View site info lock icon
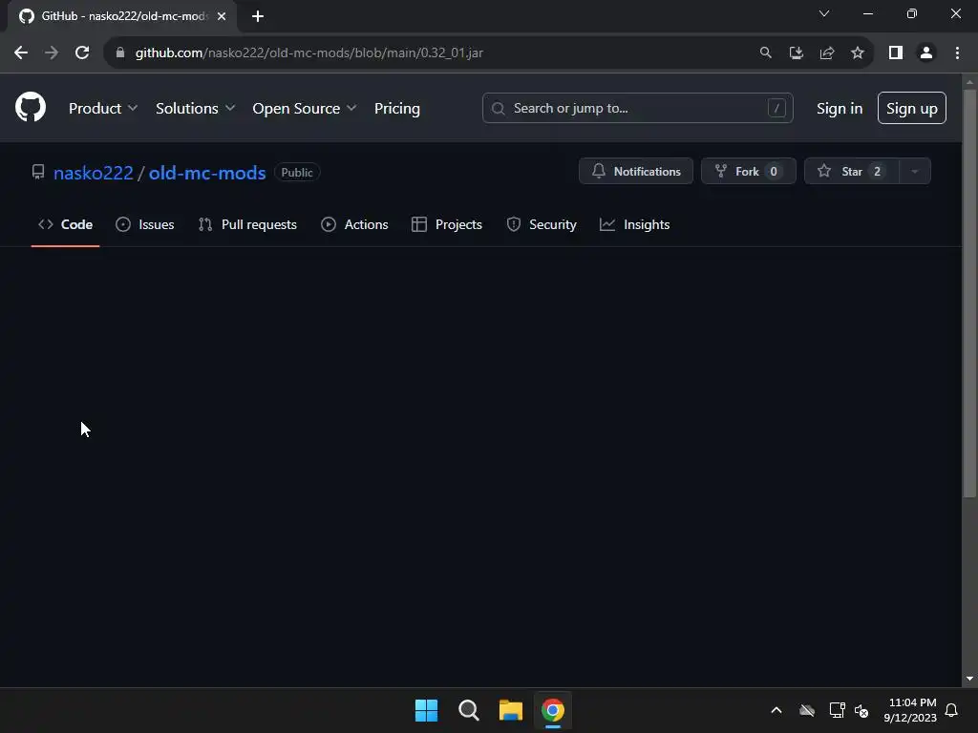 [x=120, y=53]
